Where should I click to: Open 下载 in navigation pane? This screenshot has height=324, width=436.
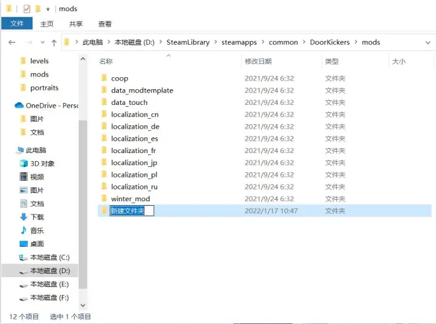tap(37, 217)
